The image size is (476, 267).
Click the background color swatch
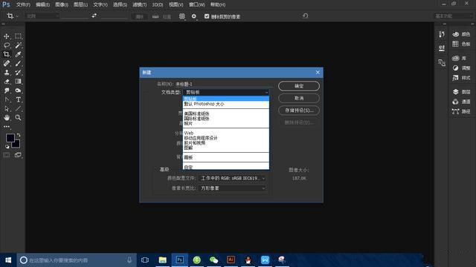click(x=16, y=145)
